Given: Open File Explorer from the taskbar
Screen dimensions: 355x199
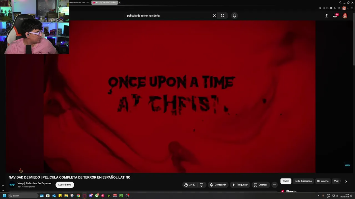Looking at the screenshot, I should (x=66, y=196).
